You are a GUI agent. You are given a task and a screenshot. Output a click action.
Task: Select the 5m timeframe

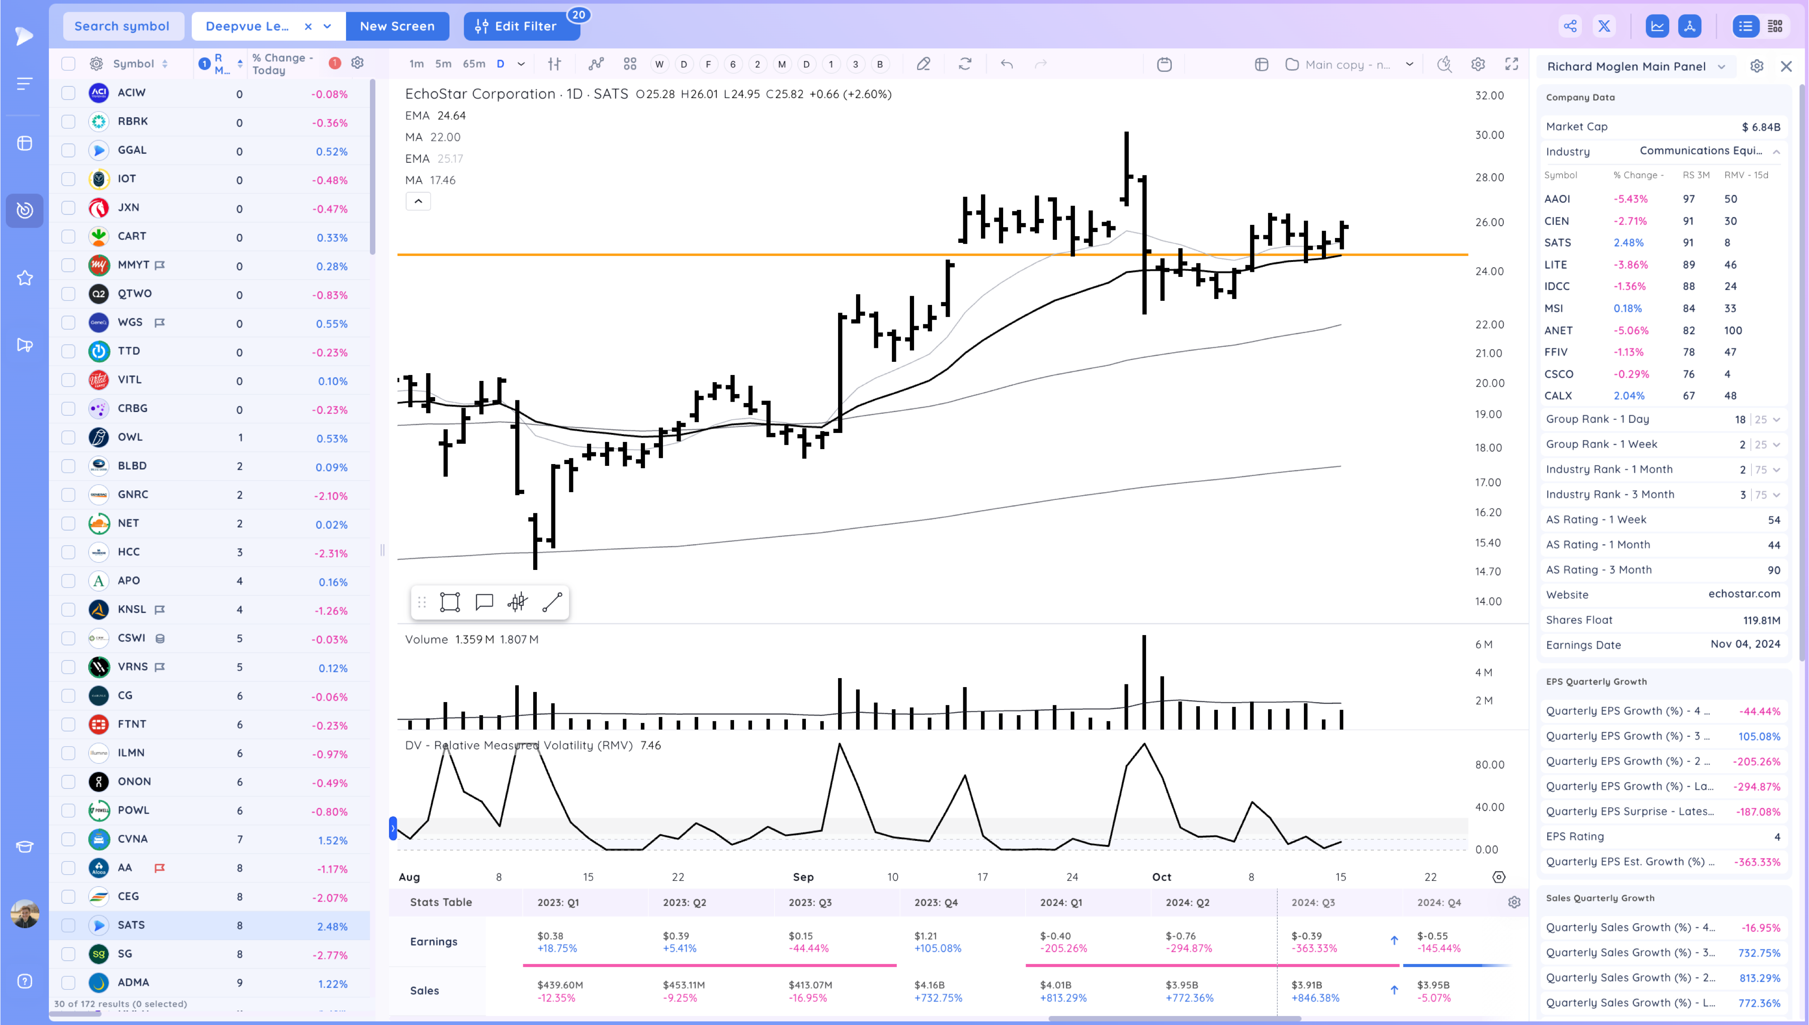(x=443, y=64)
